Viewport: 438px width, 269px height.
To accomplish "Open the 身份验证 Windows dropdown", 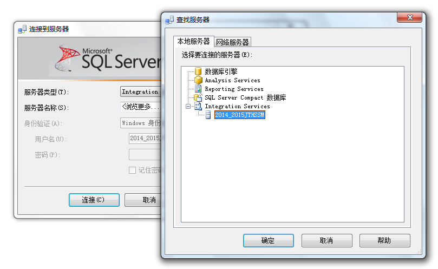I will pyautogui.click(x=141, y=123).
